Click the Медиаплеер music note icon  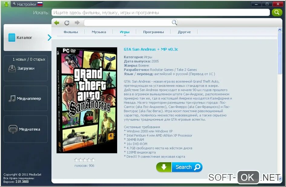point(12,98)
